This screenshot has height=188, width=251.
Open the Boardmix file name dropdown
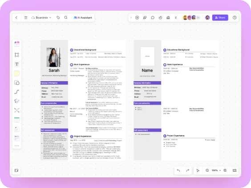(41, 18)
